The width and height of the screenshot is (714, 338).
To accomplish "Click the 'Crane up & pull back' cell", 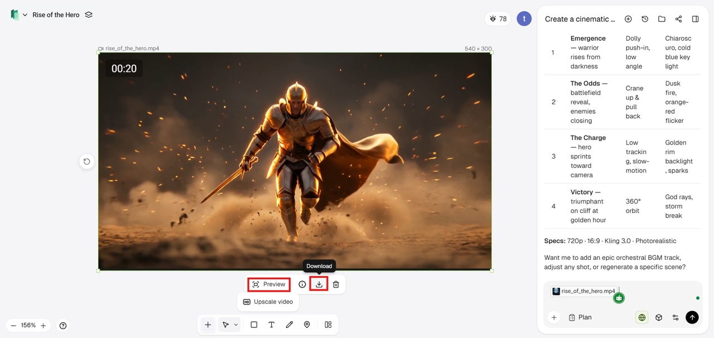I will pyautogui.click(x=635, y=102).
